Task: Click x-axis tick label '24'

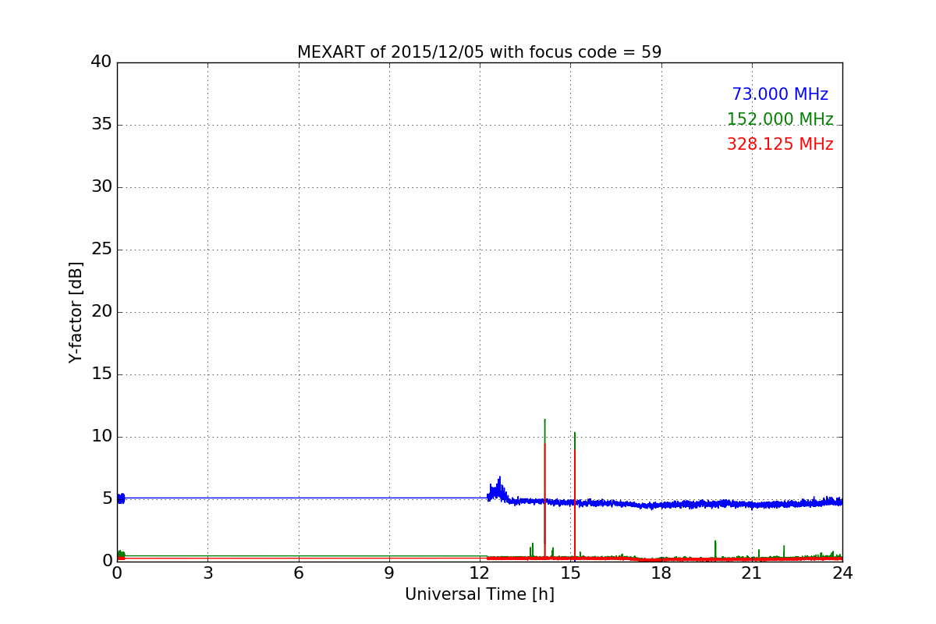Action: 842,573
